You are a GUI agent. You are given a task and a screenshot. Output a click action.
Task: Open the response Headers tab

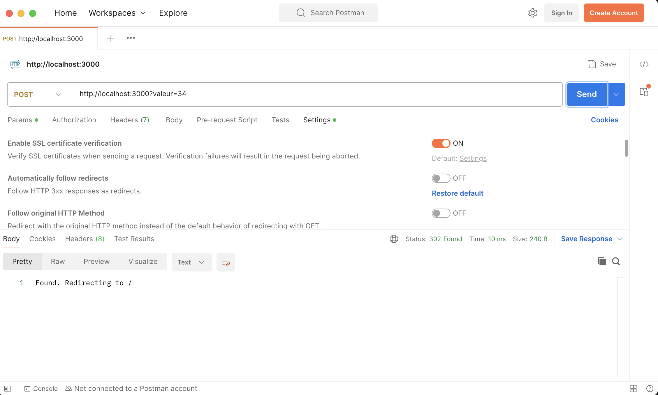pos(85,239)
